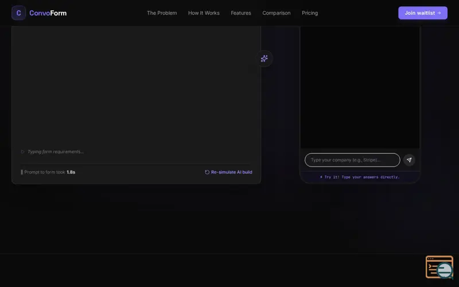Send answer with paper plane icon
459x287 pixels.
(x=409, y=160)
